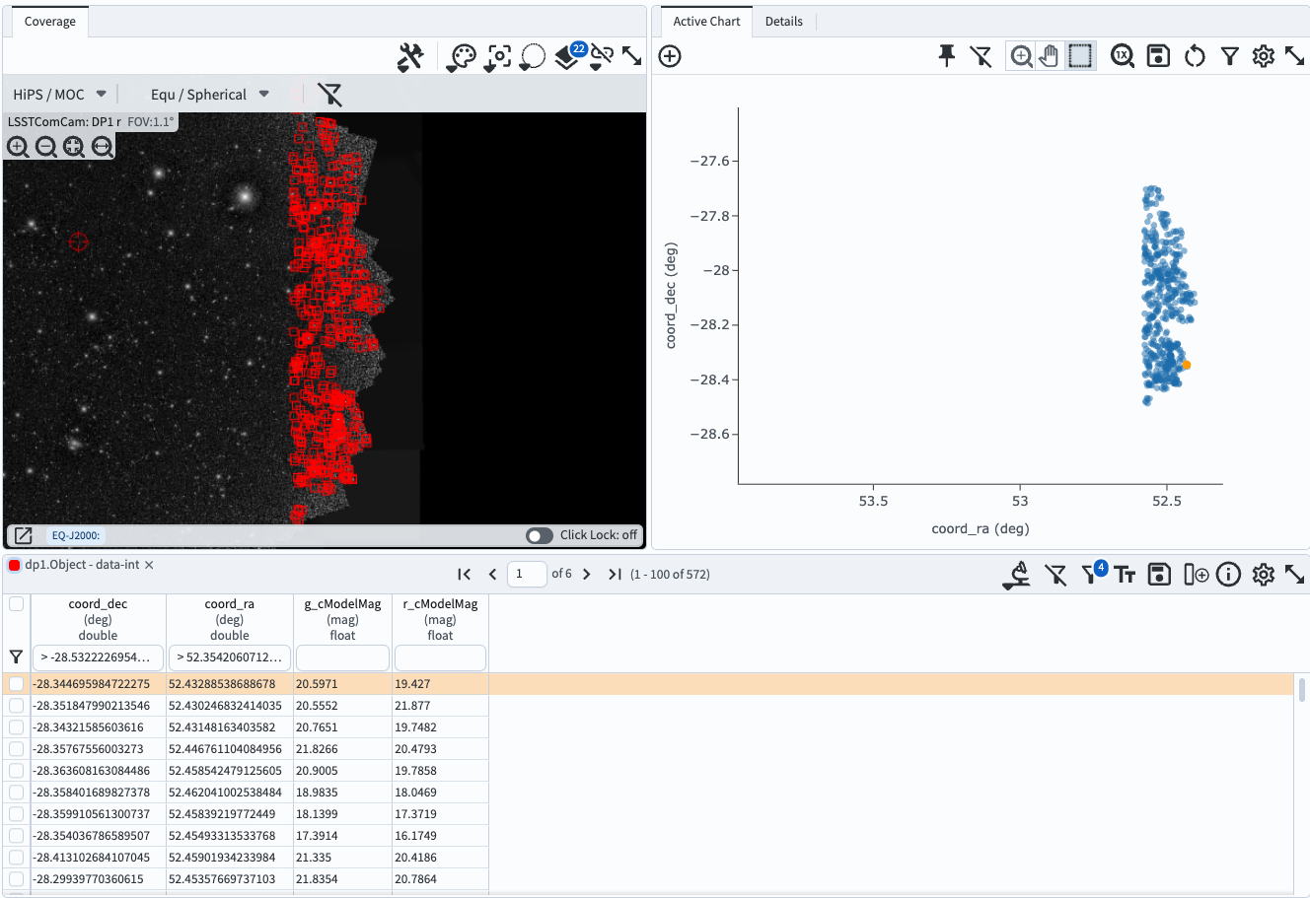Screen dimensions: 1310x898
Task: Click the add chart plus icon
Action: click(x=670, y=56)
